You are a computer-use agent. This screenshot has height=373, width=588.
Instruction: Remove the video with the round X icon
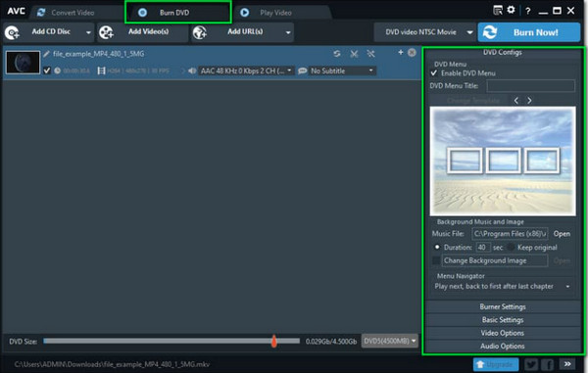click(x=412, y=53)
